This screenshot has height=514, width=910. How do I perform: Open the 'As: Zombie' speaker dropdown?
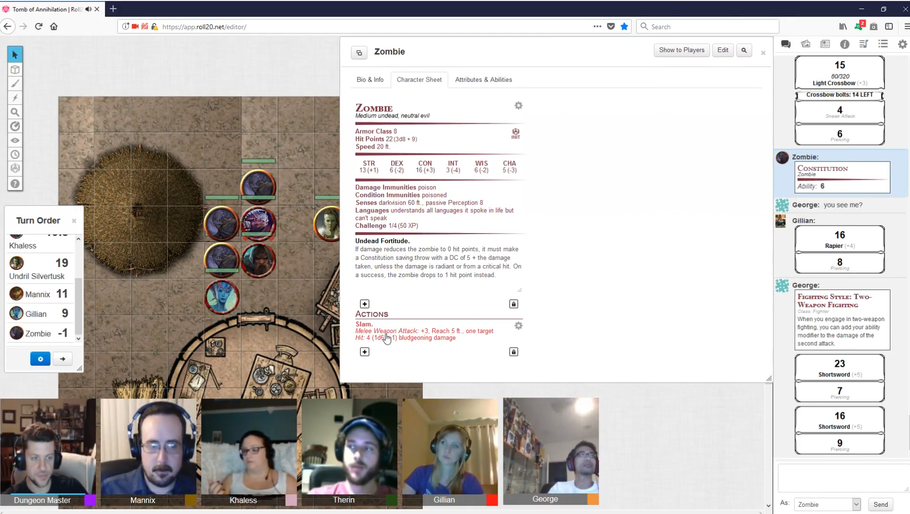click(856, 504)
